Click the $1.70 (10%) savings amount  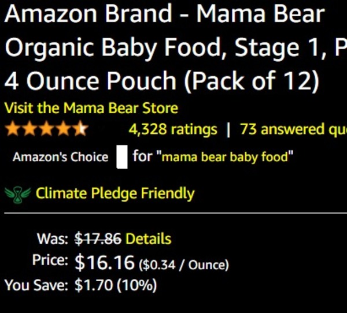(116, 285)
